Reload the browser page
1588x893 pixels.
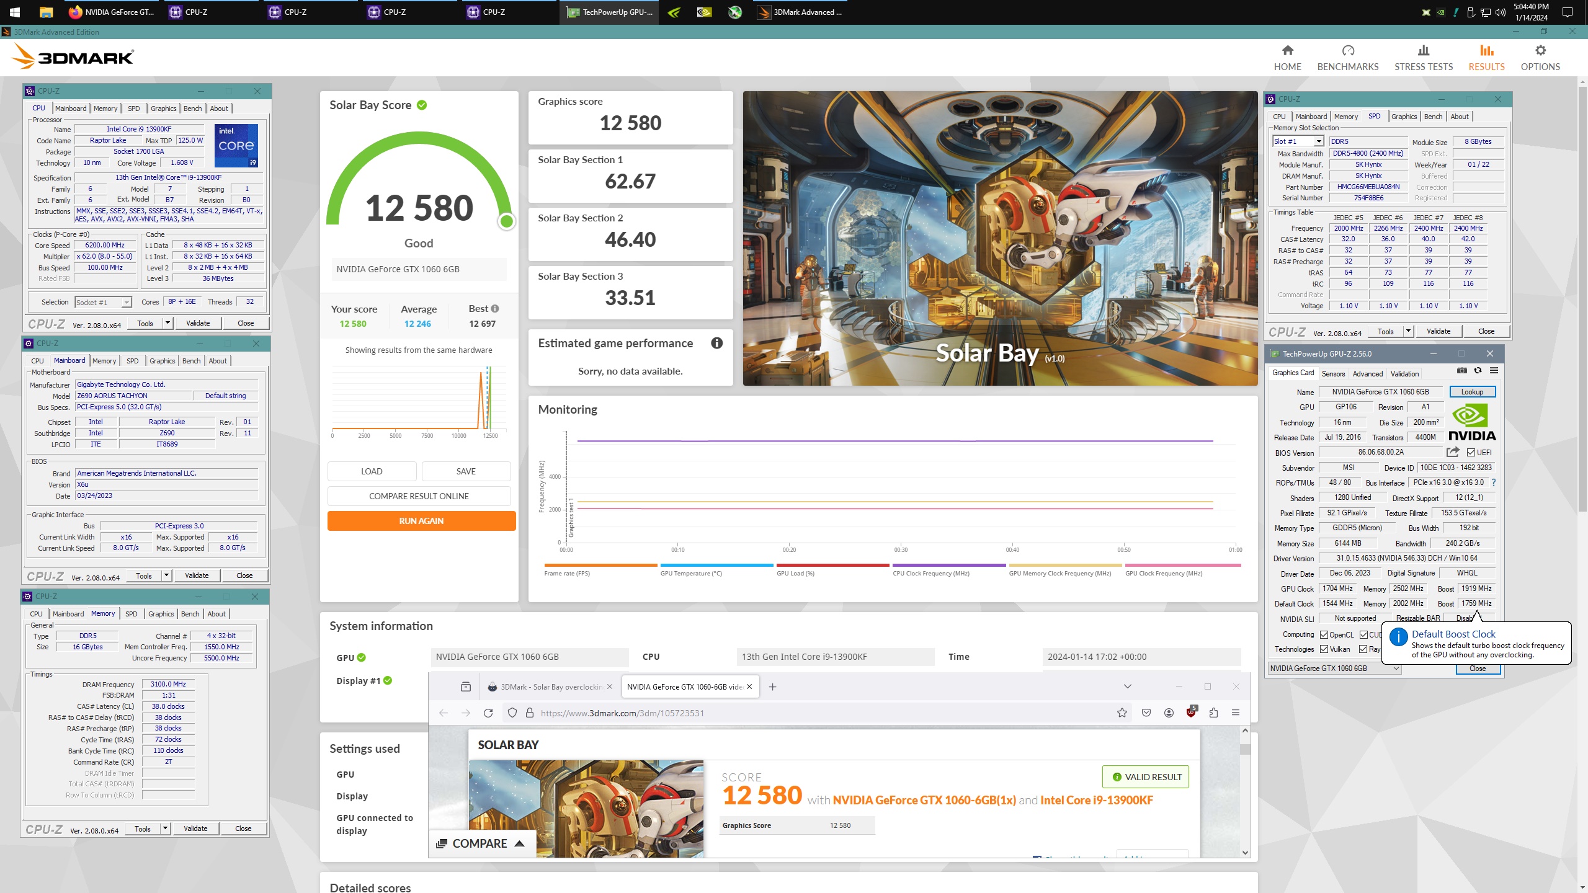click(x=488, y=713)
